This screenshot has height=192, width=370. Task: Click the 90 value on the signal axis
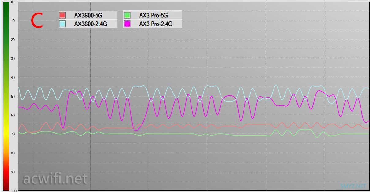13,172
